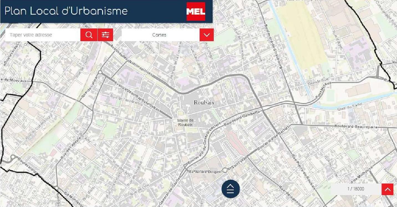Screen dimensions: 397x207
Task: Click the Pont Nyckes label
Action: point(323,90)
